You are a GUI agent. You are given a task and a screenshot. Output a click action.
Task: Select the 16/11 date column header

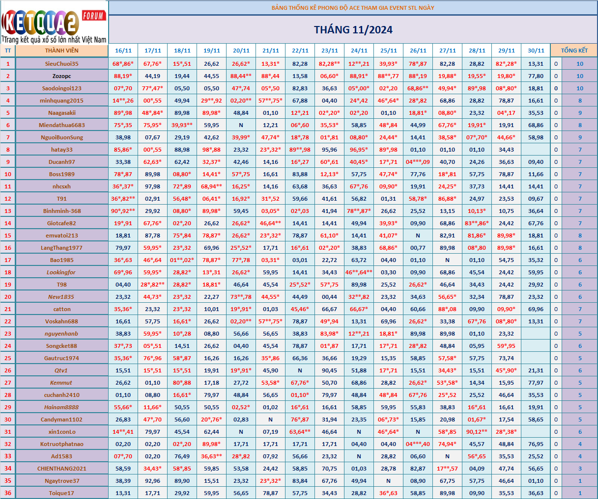[x=123, y=51]
